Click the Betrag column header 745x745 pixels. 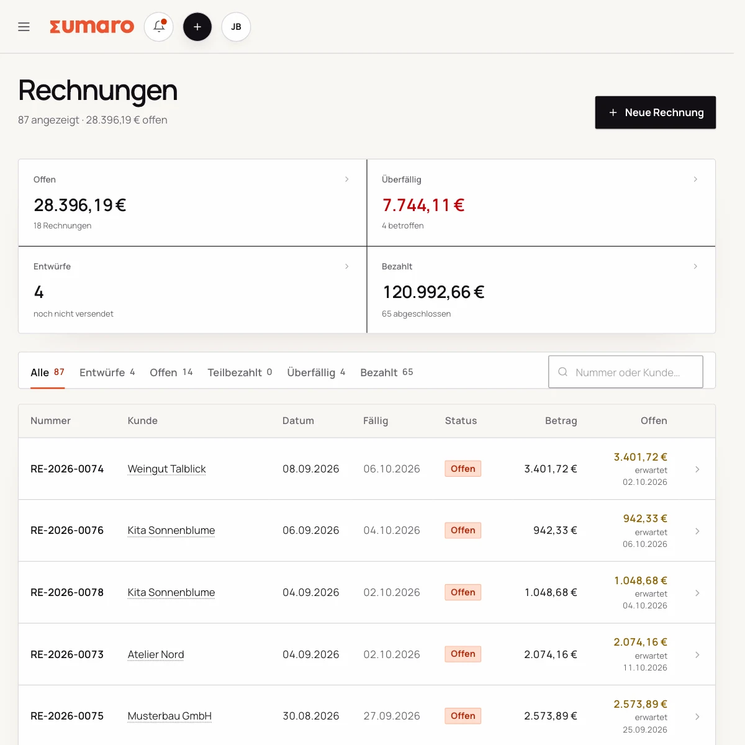click(x=561, y=420)
